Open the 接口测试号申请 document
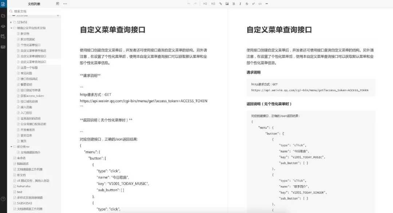 click(x=30, y=90)
